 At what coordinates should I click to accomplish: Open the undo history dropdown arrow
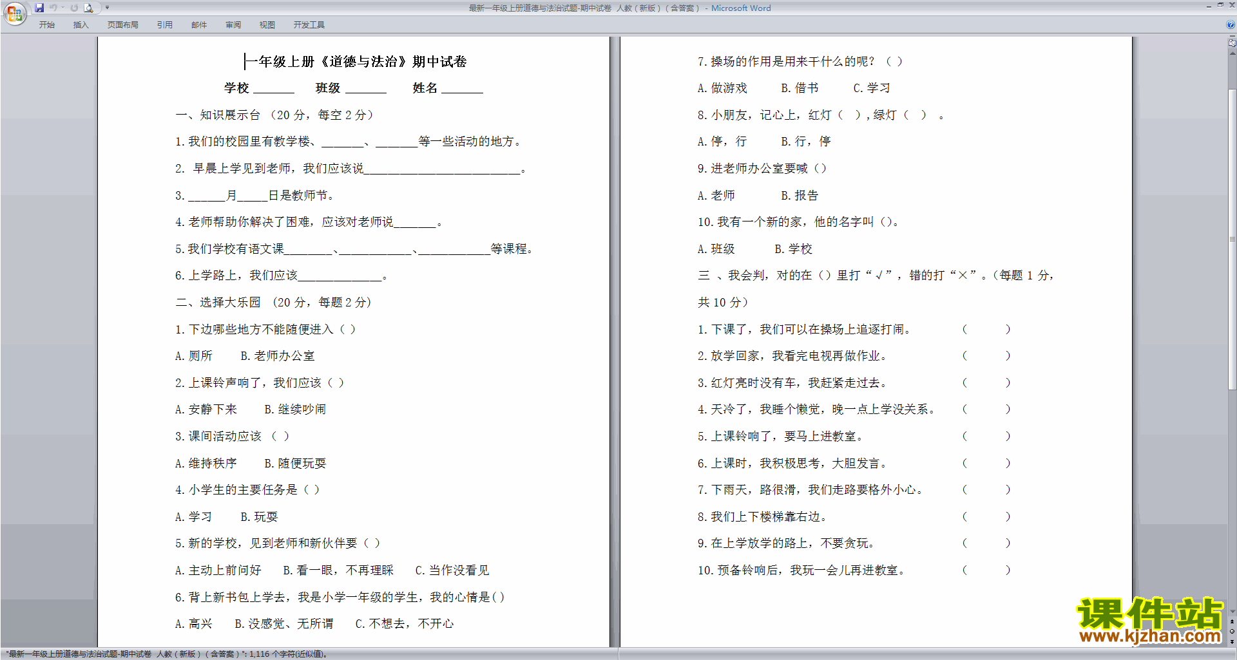(62, 8)
